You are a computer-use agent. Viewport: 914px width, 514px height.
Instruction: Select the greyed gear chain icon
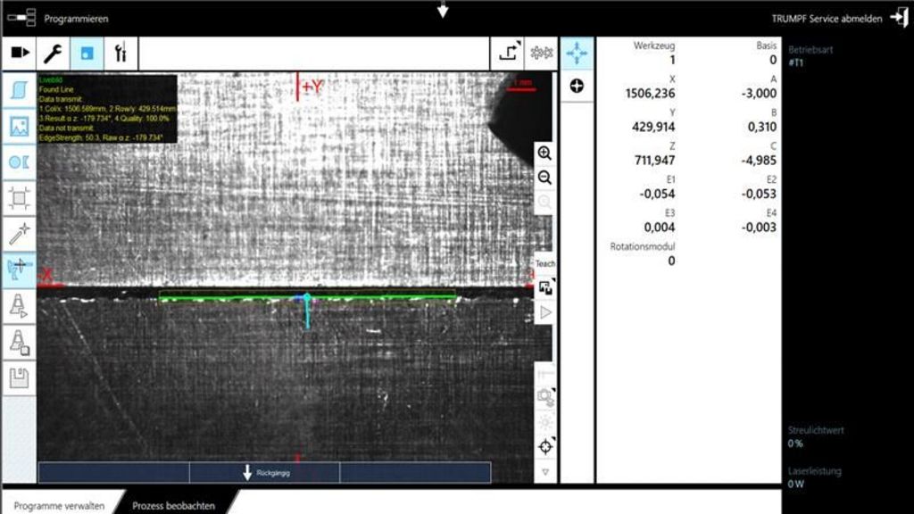click(542, 53)
